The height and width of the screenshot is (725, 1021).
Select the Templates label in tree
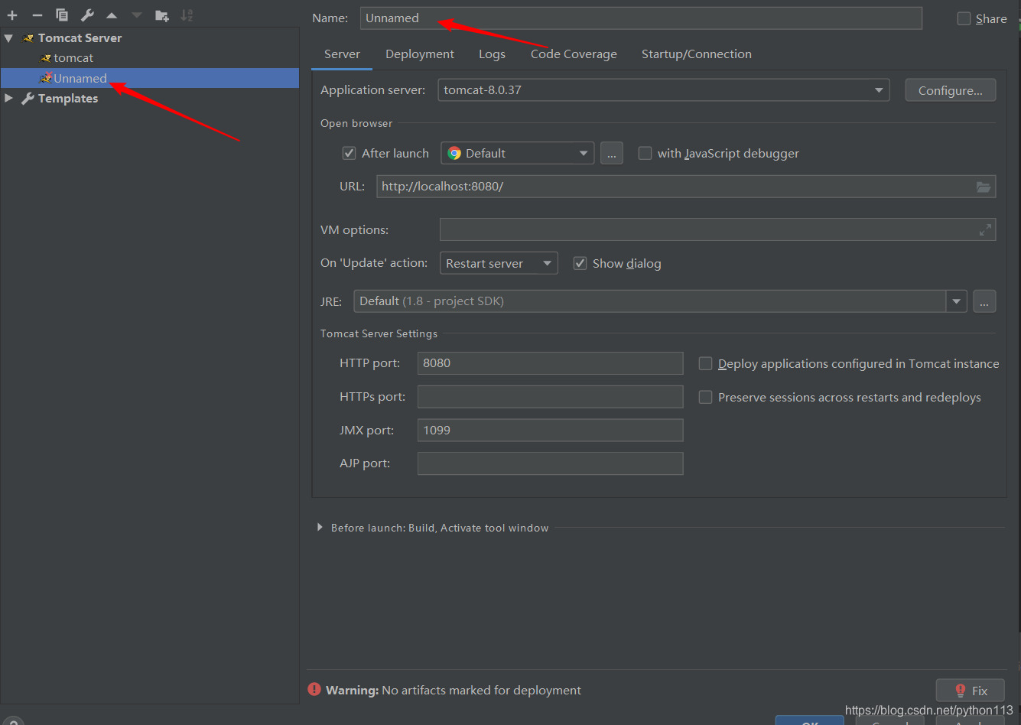(x=68, y=99)
